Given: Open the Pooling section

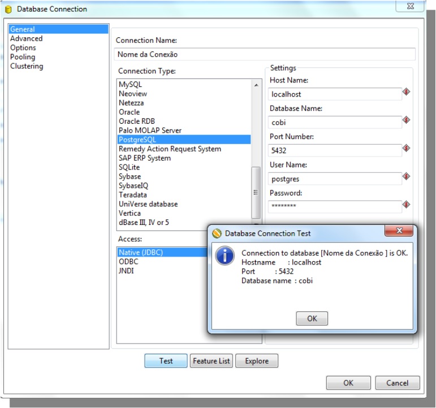Looking at the screenshot, I should (x=23, y=57).
